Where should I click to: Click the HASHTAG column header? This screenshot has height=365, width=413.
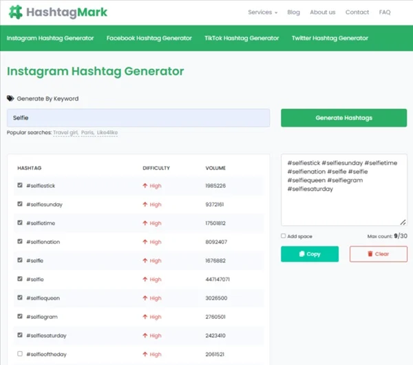pyautogui.click(x=29, y=168)
